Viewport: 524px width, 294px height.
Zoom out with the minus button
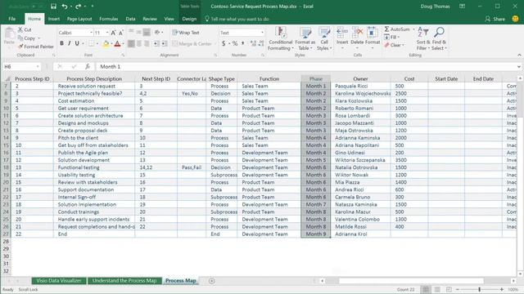pos(458,289)
